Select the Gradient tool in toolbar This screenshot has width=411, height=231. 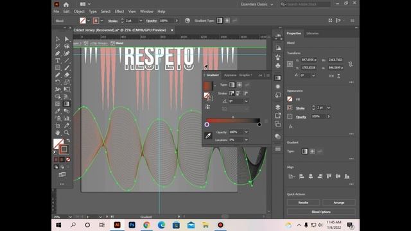click(67, 104)
